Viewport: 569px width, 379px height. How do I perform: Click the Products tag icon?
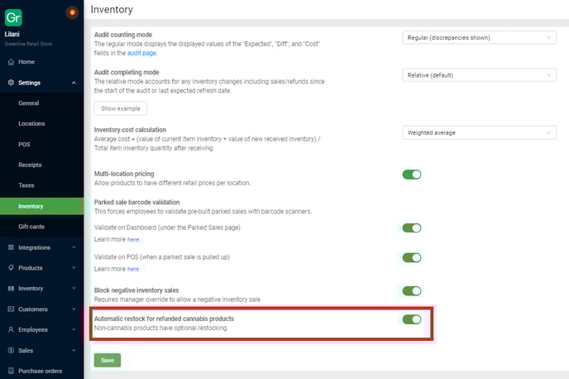(x=10, y=268)
